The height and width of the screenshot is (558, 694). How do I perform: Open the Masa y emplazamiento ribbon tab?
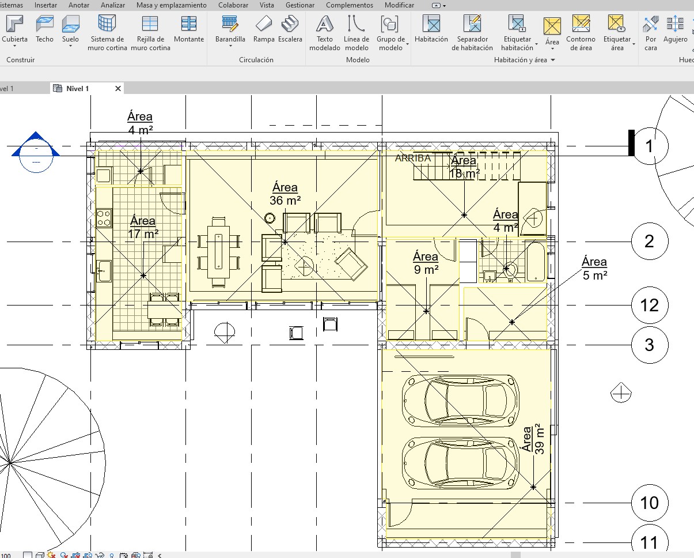(171, 5)
